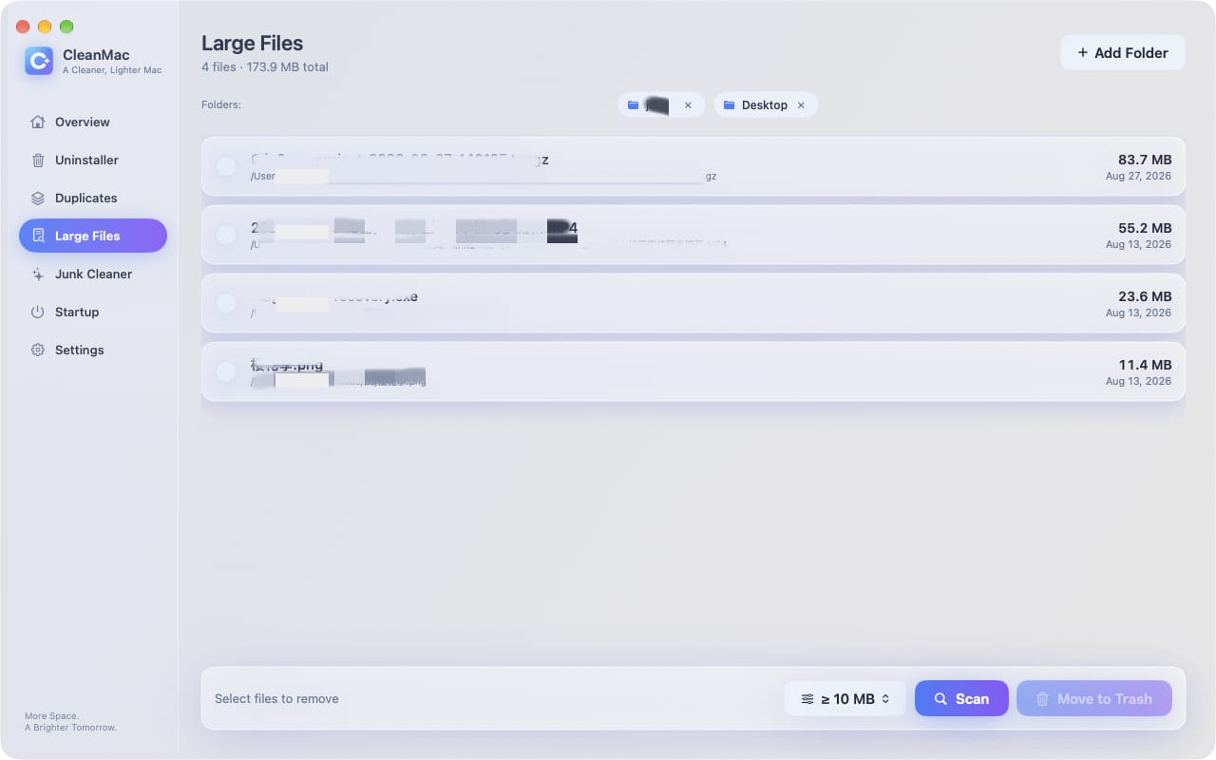1216x760 pixels.
Task: Click the Aug 27, 2026 date
Action: (x=1138, y=176)
